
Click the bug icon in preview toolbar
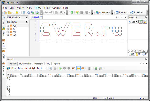point(73,68)
